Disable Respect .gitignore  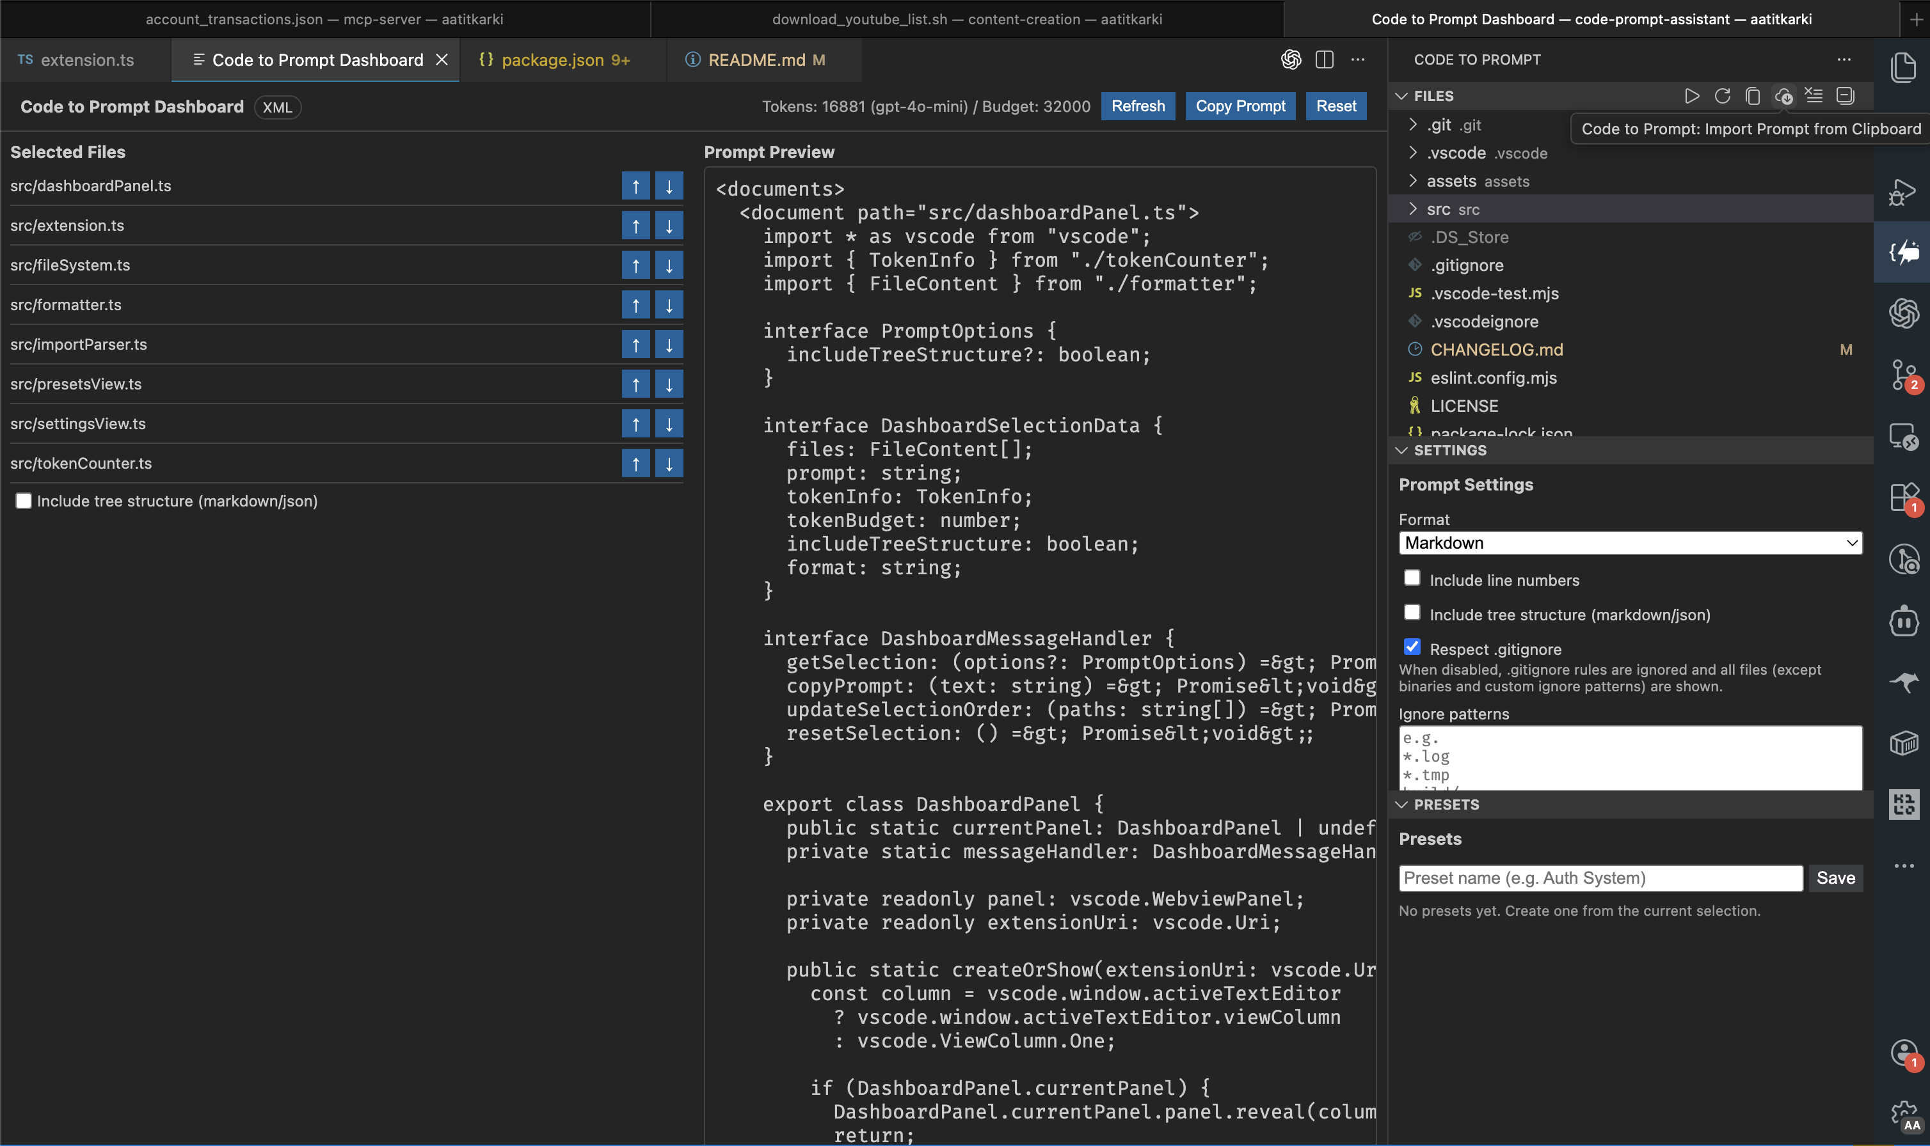[x=1412, y=646]
